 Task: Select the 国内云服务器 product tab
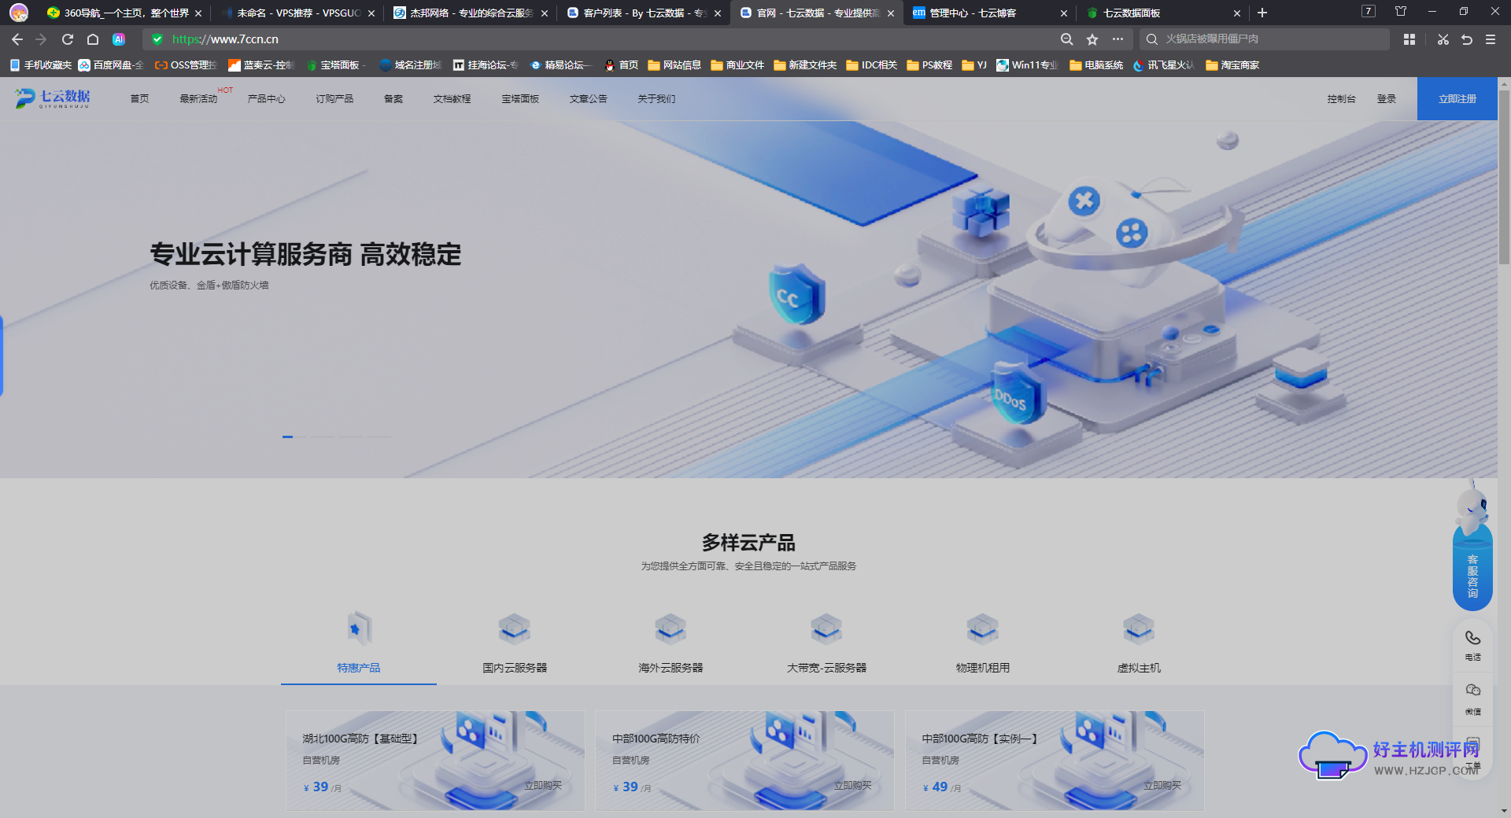click(x=515, y=667)
